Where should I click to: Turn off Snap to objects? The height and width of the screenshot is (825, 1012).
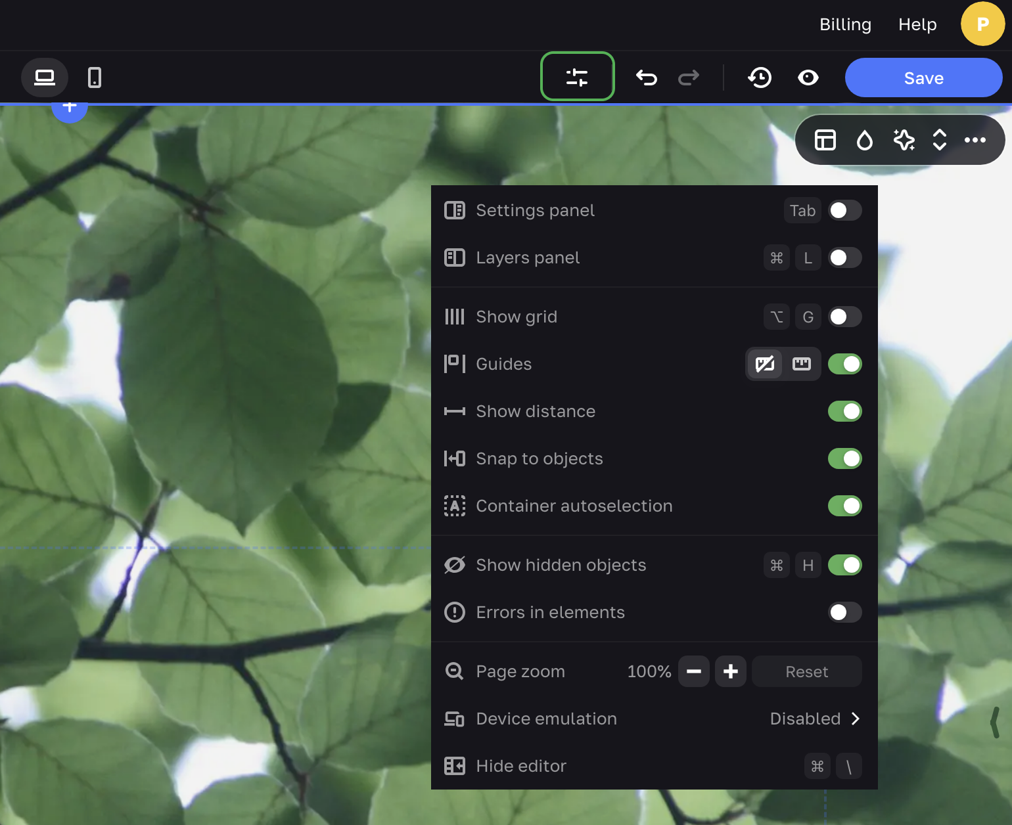tap(844, 458)
